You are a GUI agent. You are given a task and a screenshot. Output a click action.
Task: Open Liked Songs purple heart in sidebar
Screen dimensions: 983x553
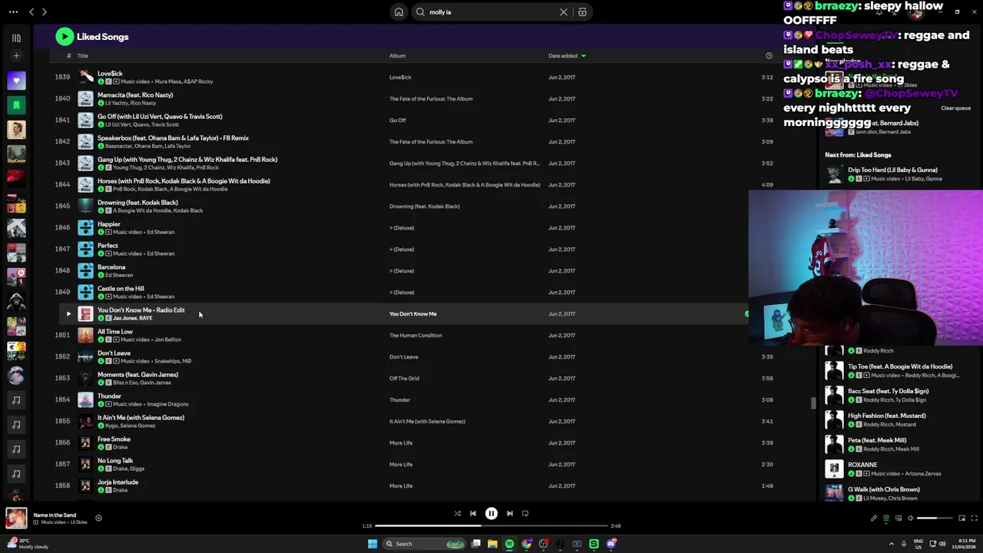tap(16, 80)
